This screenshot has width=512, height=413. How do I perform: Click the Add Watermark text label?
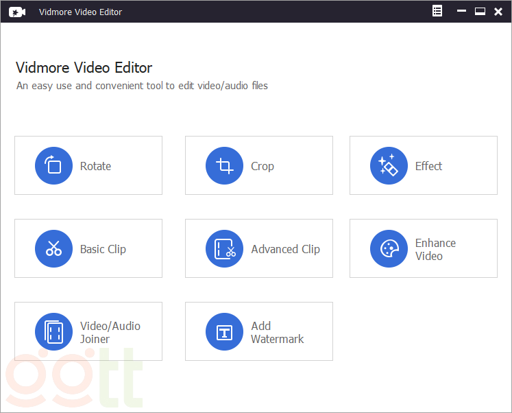[277, 332]
